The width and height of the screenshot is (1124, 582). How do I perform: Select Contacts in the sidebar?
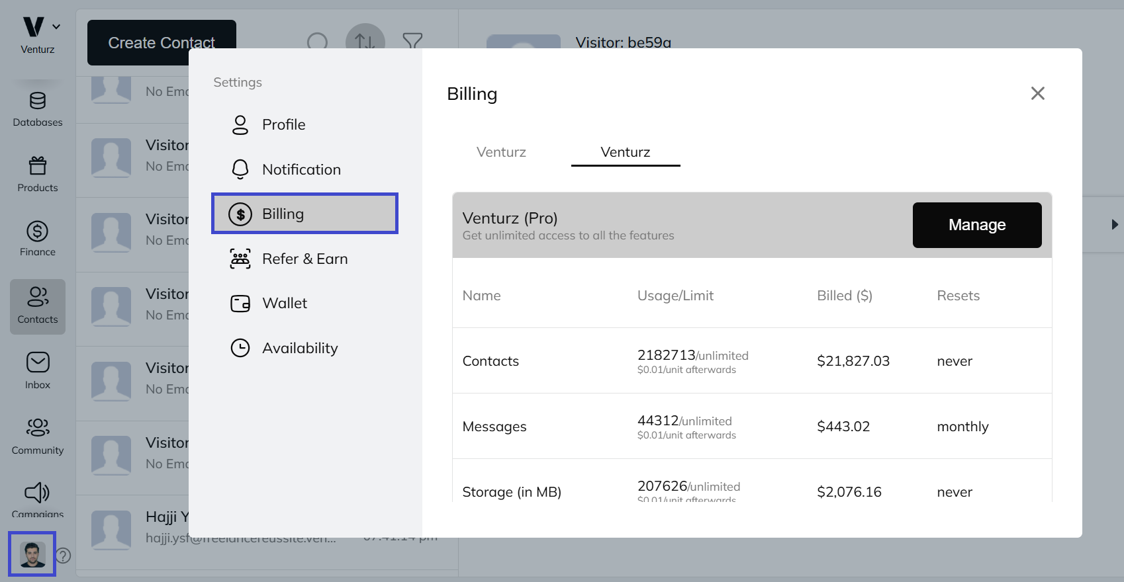pyautogui.click(x=38, y=306)
